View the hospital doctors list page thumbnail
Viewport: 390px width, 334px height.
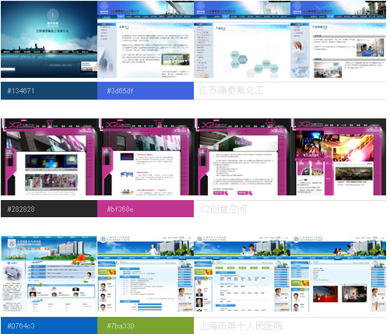[146, 274]
